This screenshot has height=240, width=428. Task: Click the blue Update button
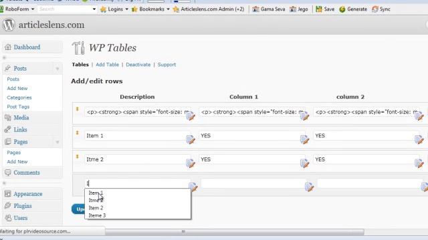[x=78, y=209]
